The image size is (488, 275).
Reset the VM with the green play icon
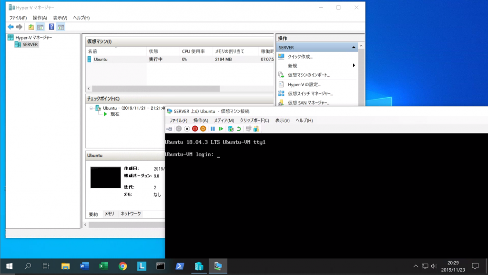221,129
